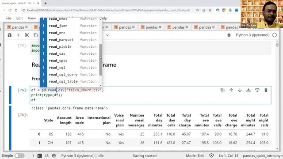
Task: Open the Edit menu
Action: 19,18
